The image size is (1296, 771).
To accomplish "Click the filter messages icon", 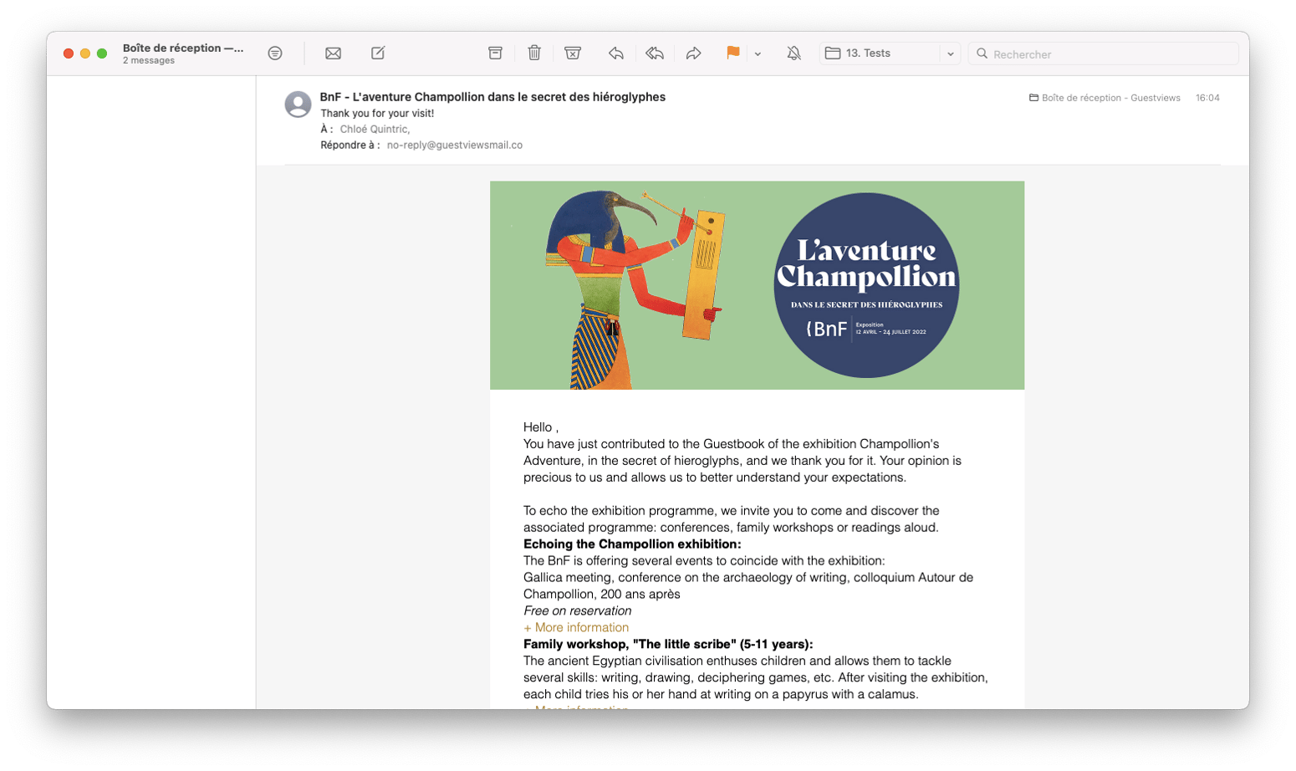I will click(x=275, y=54).
